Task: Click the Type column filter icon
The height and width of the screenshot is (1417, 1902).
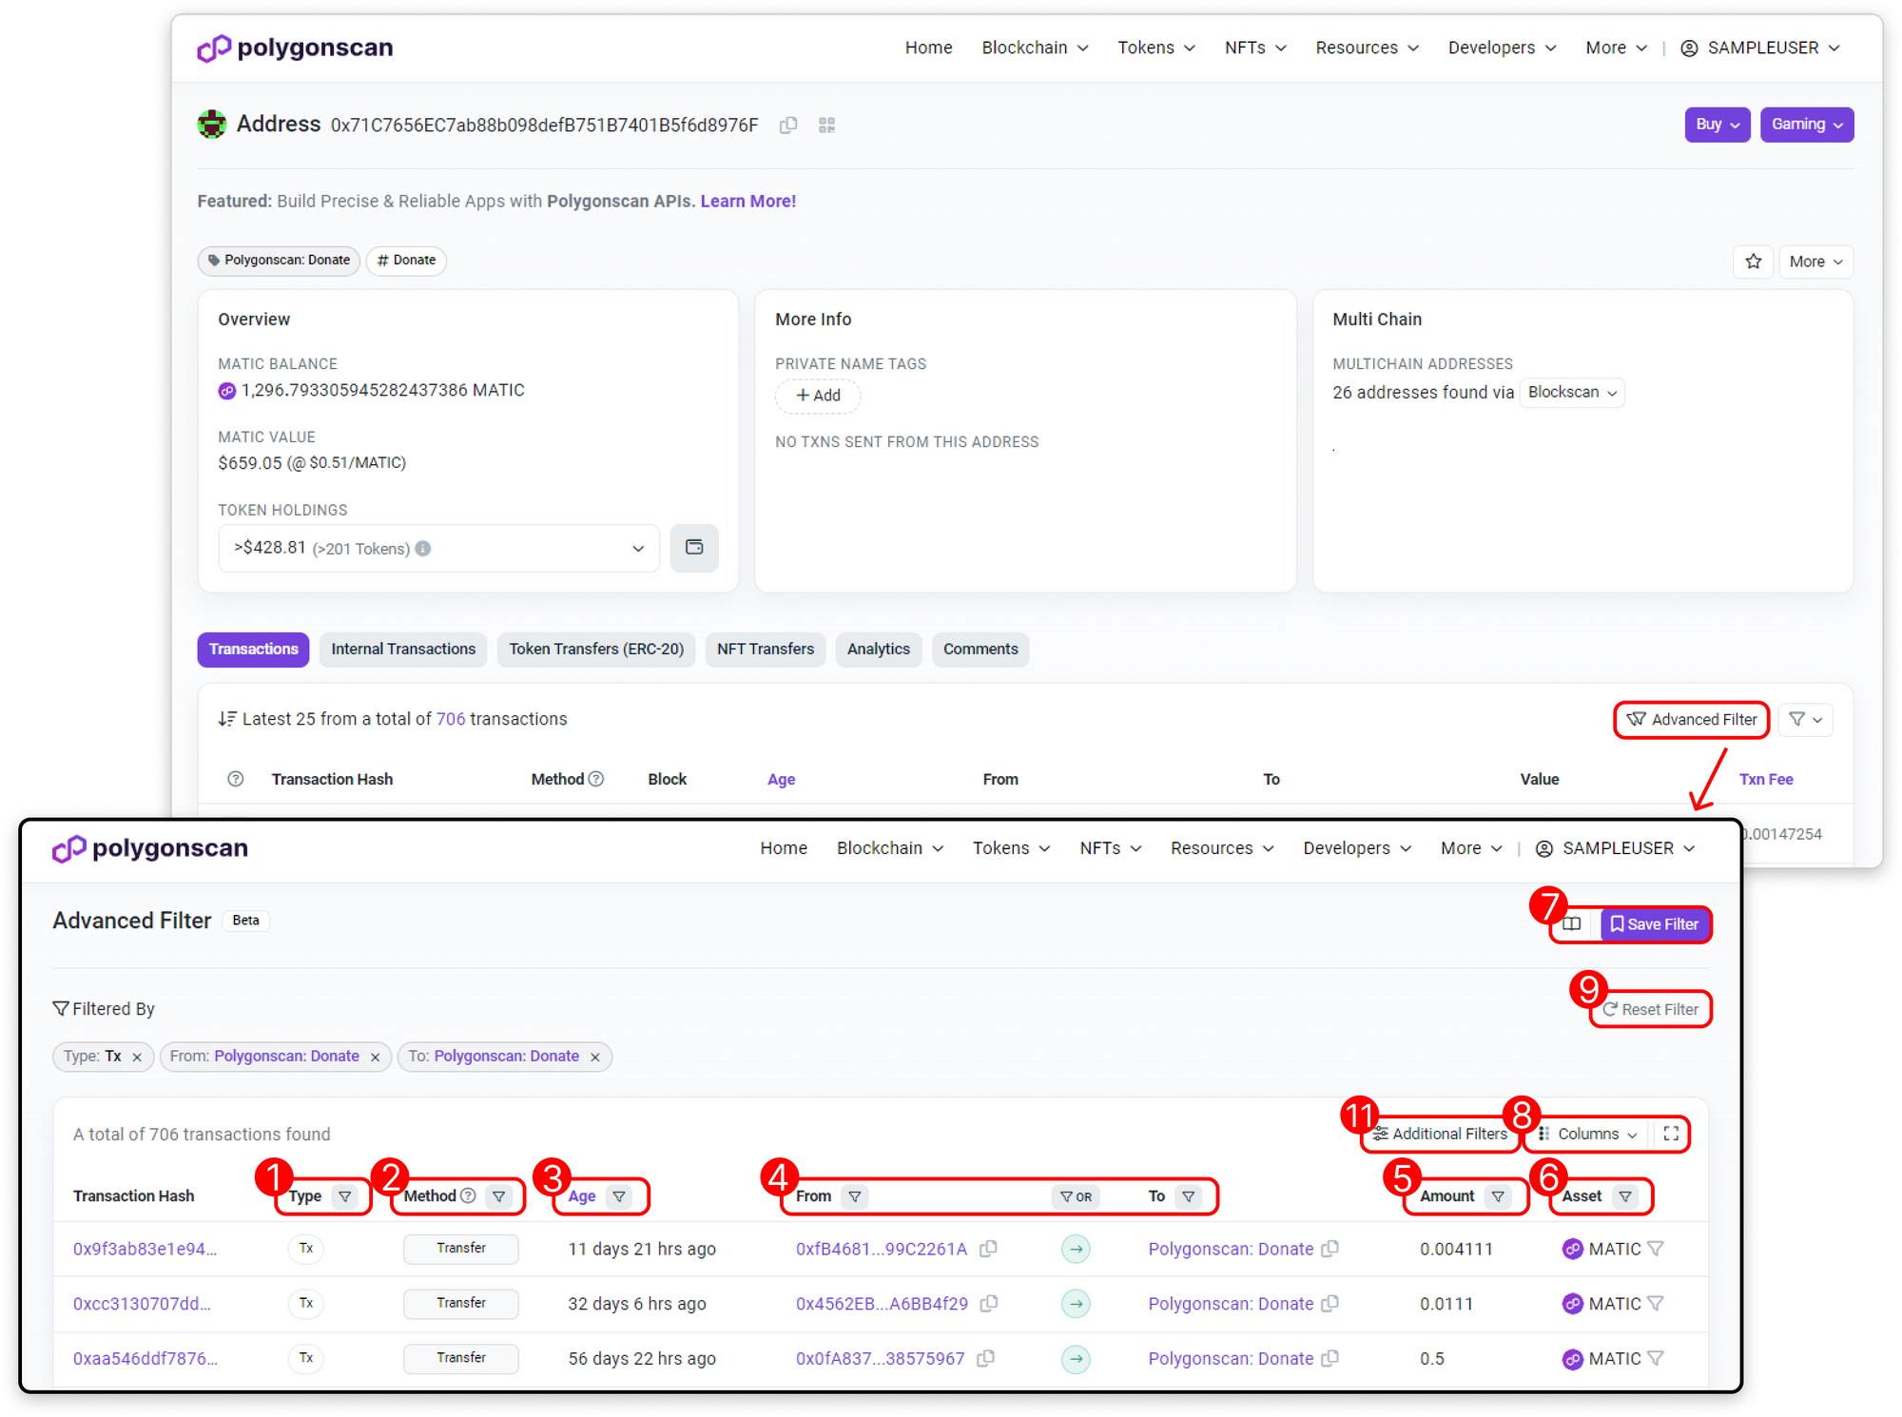Action: (344, 1196)
